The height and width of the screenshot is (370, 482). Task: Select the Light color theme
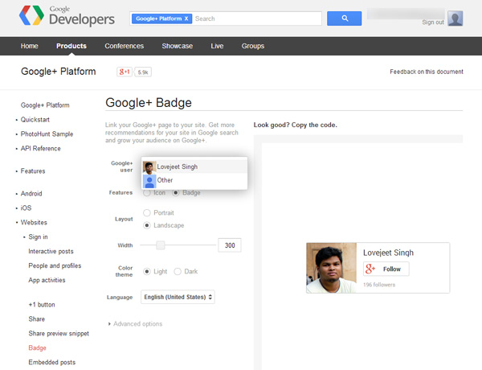(x=147, y=272)
